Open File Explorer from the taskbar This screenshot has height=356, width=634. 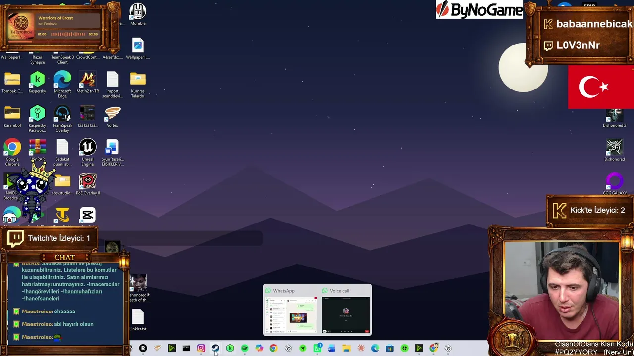coord(346,349)
